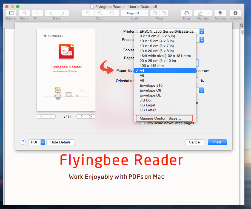Open the Markup tools
This screenshot has height=209, width=251.
coord(220,13)
